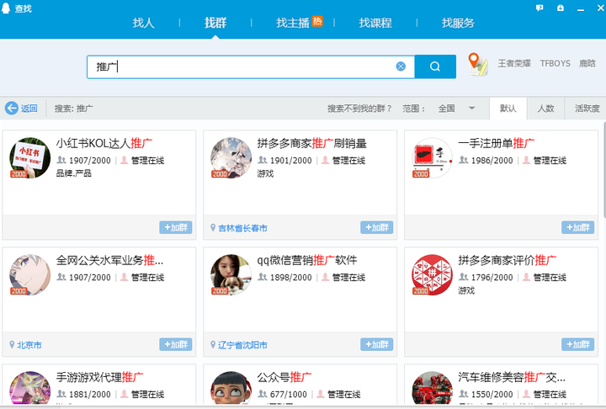Open group title 手游游戏代理推广

point(99,377)
